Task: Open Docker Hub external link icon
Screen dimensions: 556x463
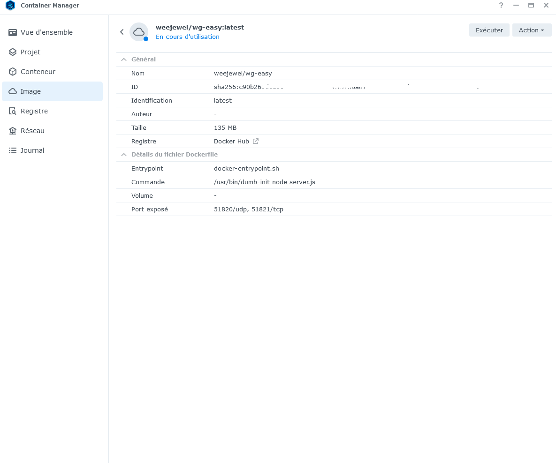Action: 255,142
